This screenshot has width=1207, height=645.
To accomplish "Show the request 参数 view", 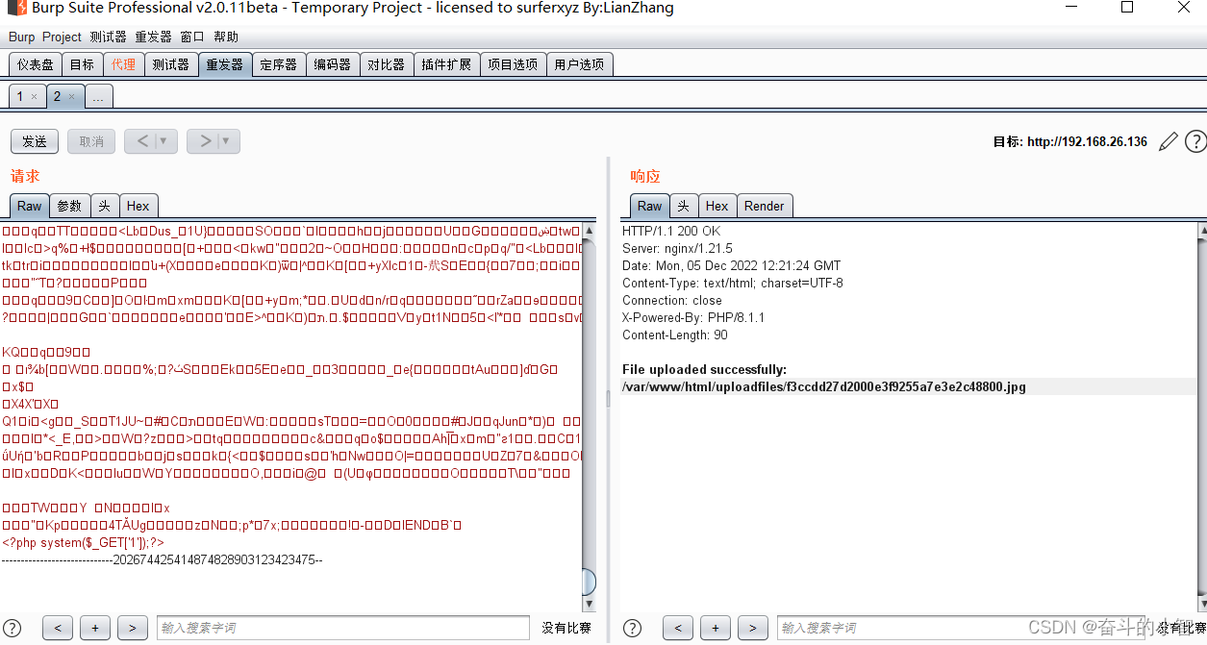I will pos(69,206).
